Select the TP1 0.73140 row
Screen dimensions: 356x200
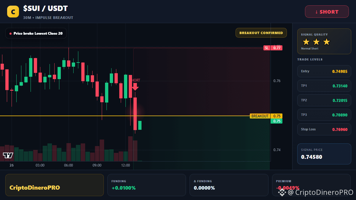324,86
